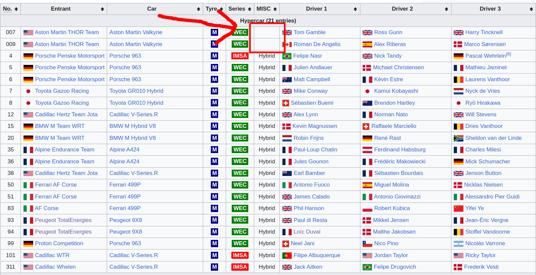Viewport: 536px width, 275px height.
Task: Open Jenson Button driver link
Action: point(483,173)
